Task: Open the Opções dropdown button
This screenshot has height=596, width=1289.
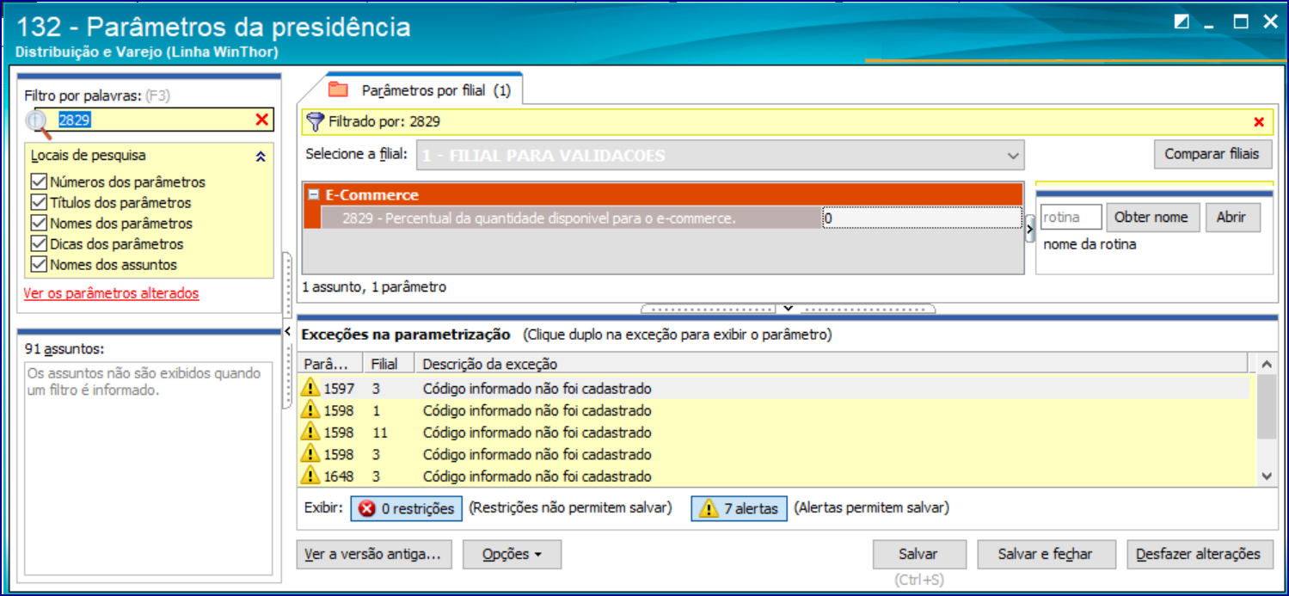Action: coord(512,555)
